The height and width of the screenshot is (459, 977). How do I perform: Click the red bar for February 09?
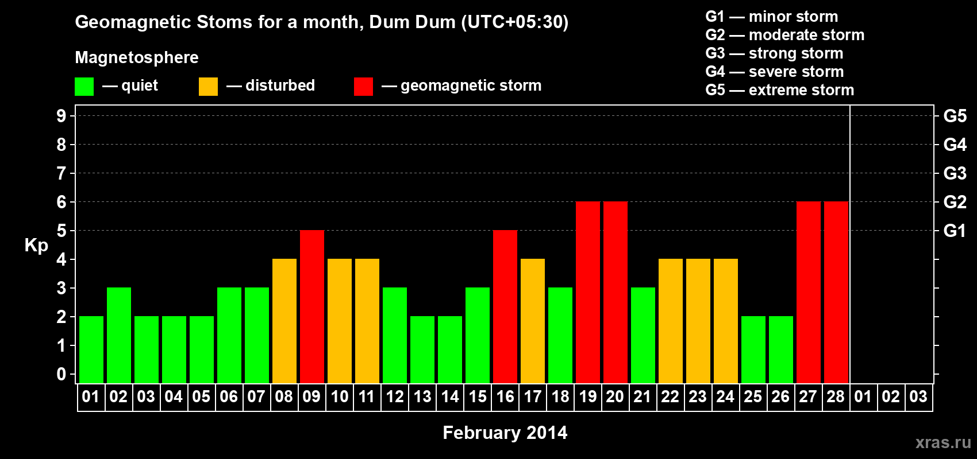click(312, 307)
